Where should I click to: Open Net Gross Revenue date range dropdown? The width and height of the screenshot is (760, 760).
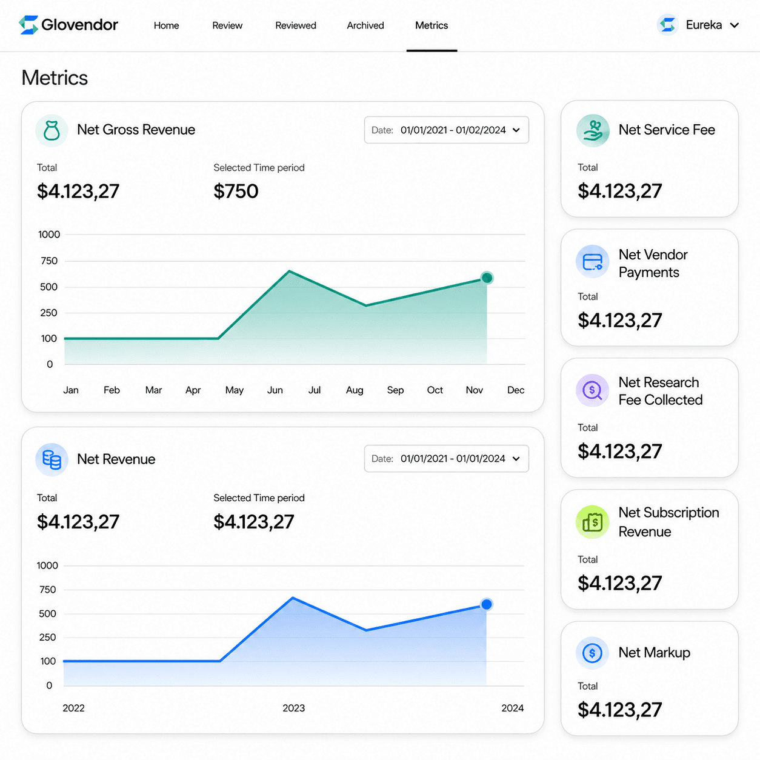pos(447,130)
